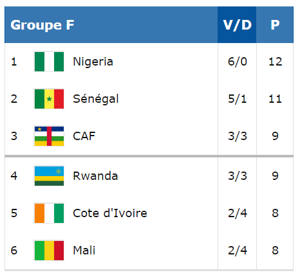Screen dimensions: 300x275
Task: Click the Nigeria flag icon
Action: pyautogui.click(x=49, y=62)
